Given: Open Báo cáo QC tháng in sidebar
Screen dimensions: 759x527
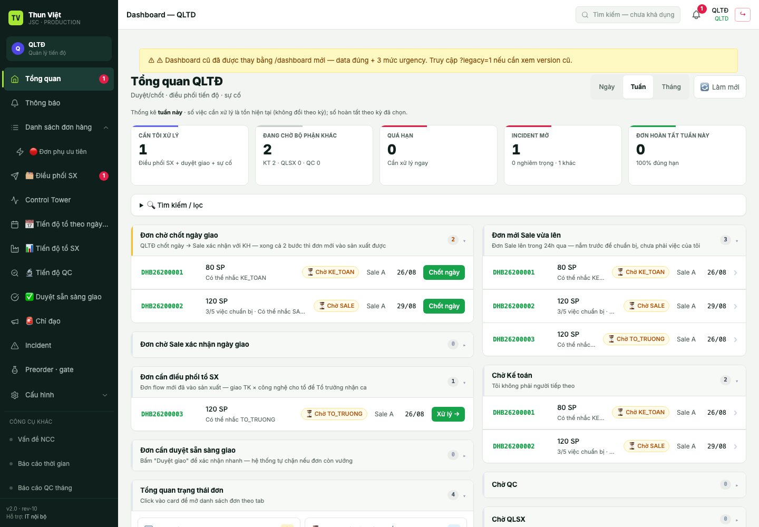Looking at the screenshot, I should click(59, 488).
